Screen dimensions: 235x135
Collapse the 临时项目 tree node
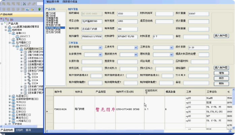pyautogui.click(x=5, y=30)
